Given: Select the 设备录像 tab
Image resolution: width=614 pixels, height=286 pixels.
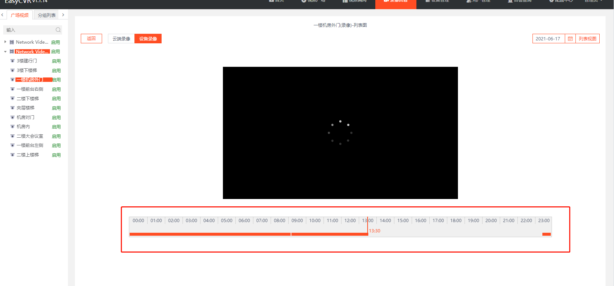Looking at the screenshot, I should [148, 39].
